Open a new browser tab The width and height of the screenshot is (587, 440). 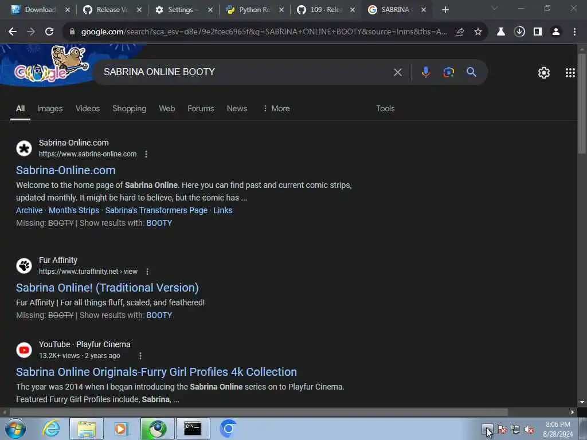pos(445,10)
